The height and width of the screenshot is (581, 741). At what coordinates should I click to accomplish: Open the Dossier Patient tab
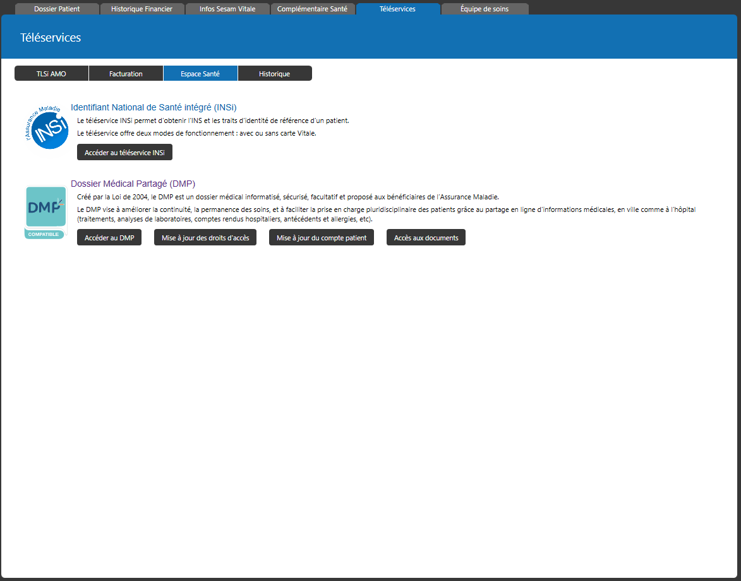57,9
